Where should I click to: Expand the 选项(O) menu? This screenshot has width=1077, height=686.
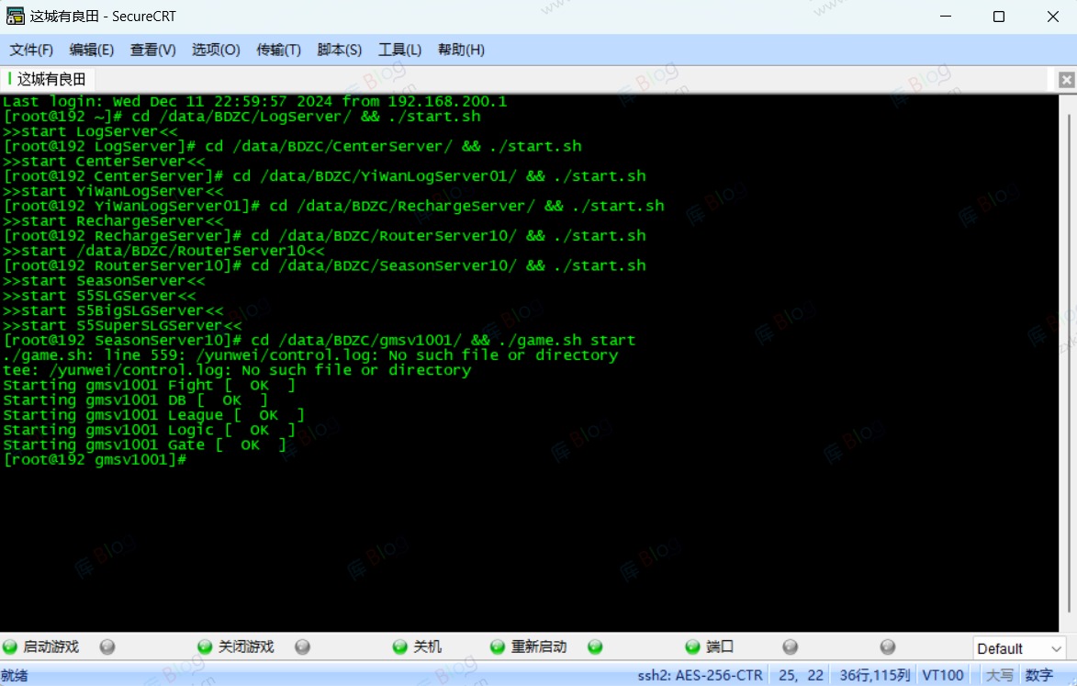pyautogui.click(x=216, y=50)
